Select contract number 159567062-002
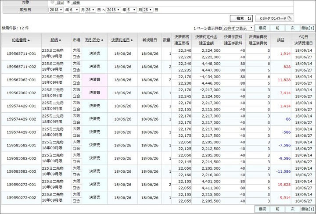Viewport: 316px width, 214px height. pos(21,93)
